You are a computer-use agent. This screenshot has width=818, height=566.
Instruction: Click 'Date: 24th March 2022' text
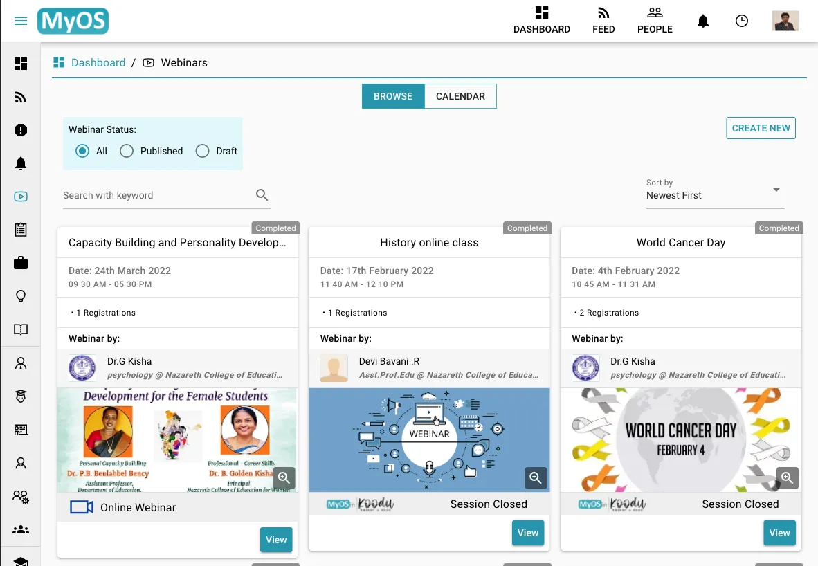click(x=120, y=271)
